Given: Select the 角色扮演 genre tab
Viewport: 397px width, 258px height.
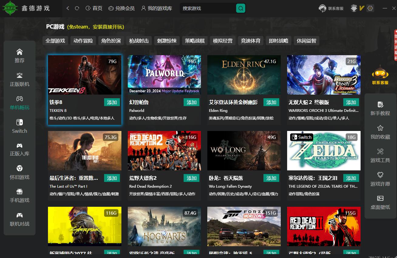Looking at the screenshot, I should (111, 41).
